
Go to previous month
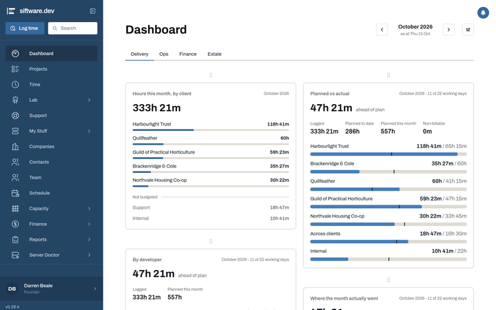point(382,30)
